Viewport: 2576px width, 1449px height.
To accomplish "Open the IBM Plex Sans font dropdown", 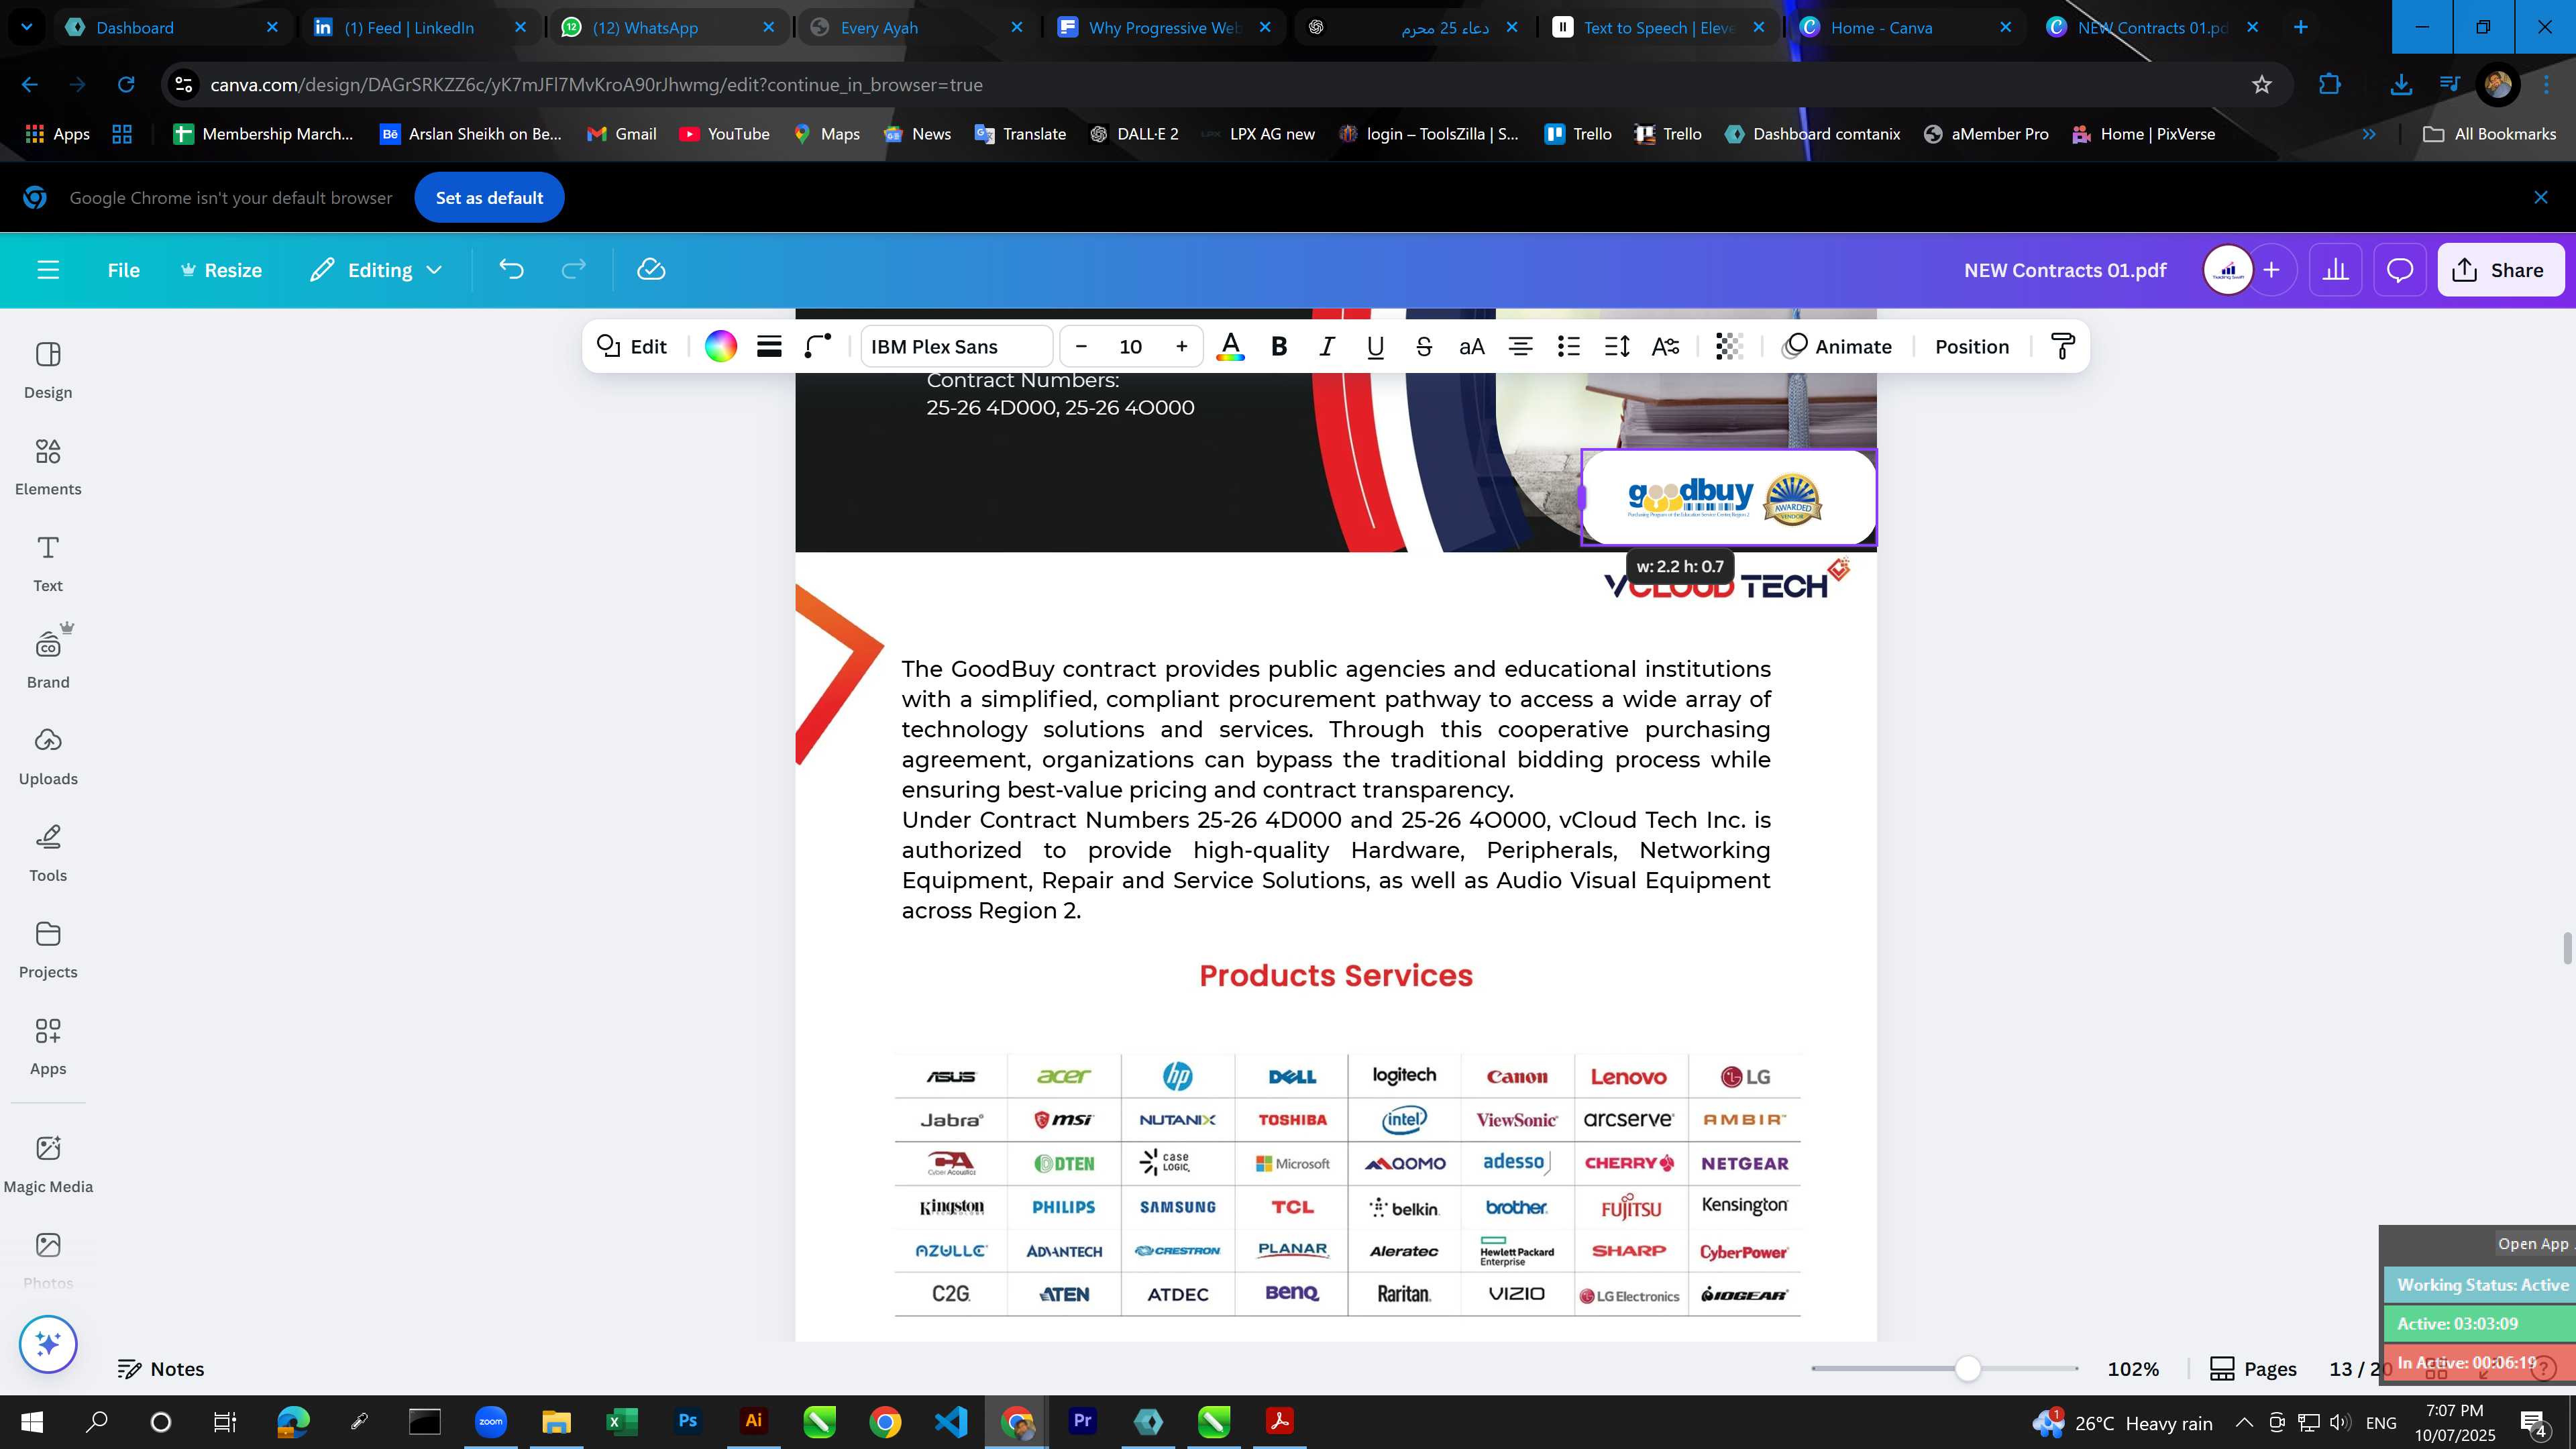I will click(x=956, y=347).
